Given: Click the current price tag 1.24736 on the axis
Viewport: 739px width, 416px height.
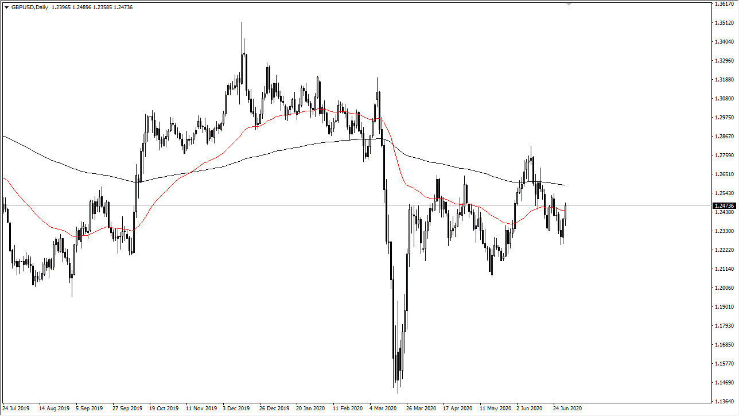Looking at the screenshot, I should coord(723,205).
